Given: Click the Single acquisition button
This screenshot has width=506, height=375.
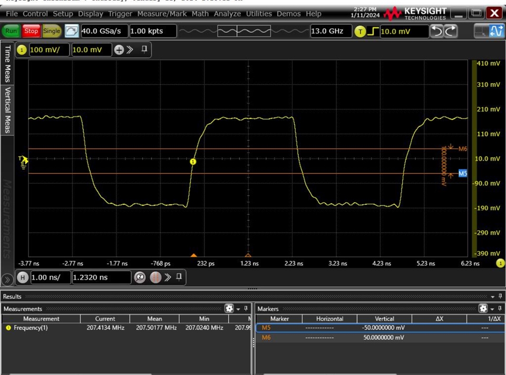Looking at the screenshot, I should tap(52, 31).
